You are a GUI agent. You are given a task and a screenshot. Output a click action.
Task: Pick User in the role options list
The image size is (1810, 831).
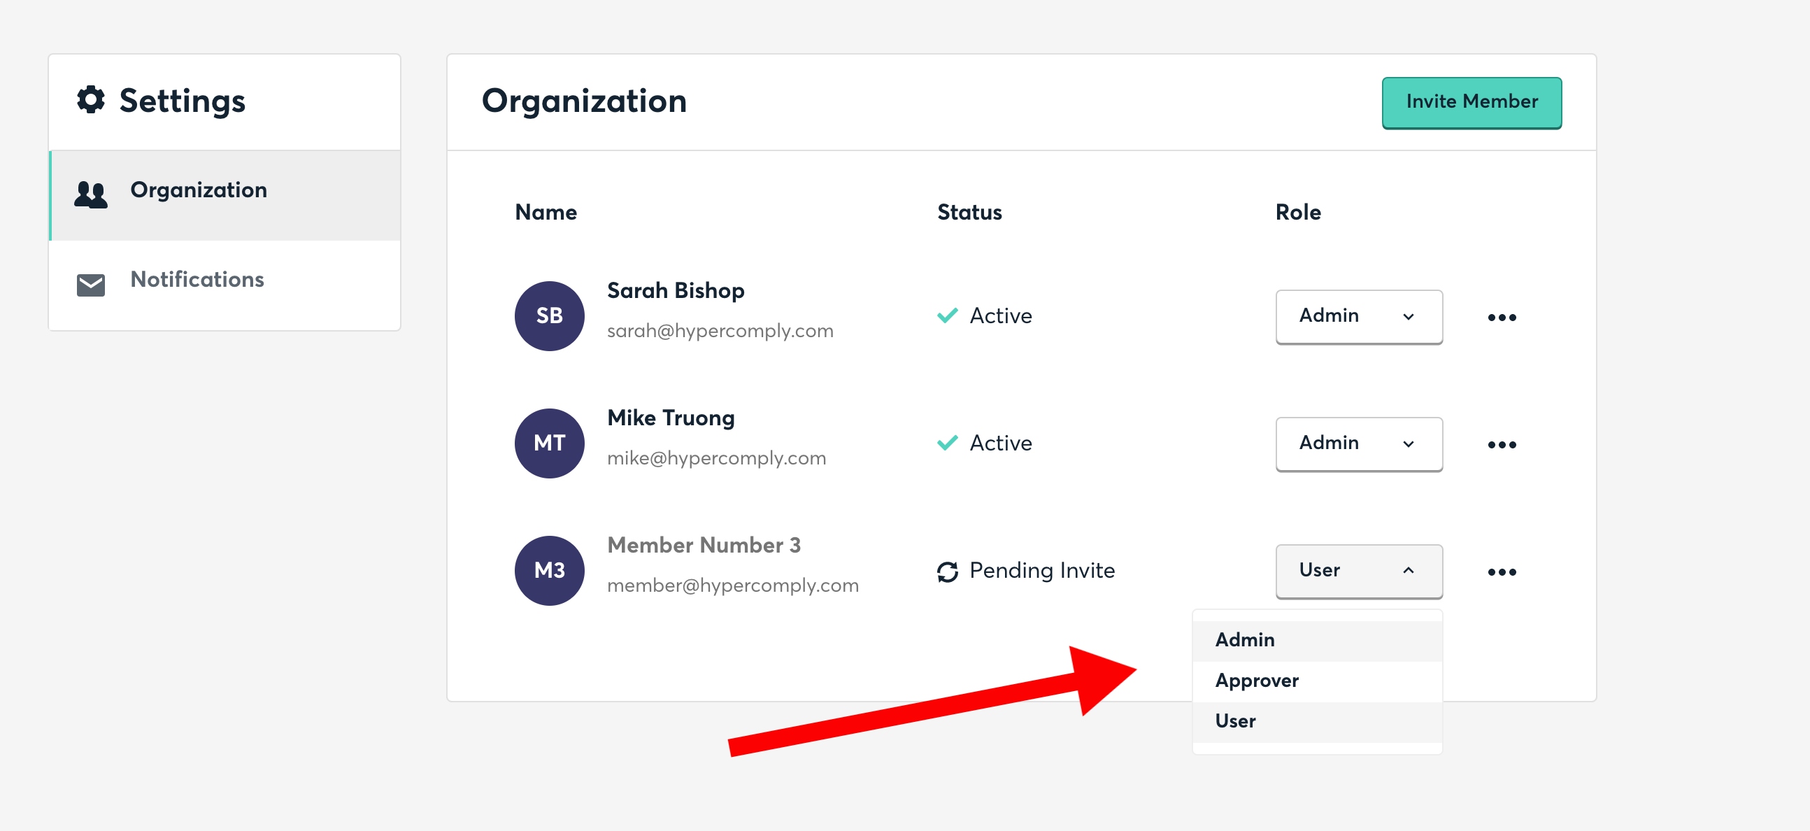1235,721
